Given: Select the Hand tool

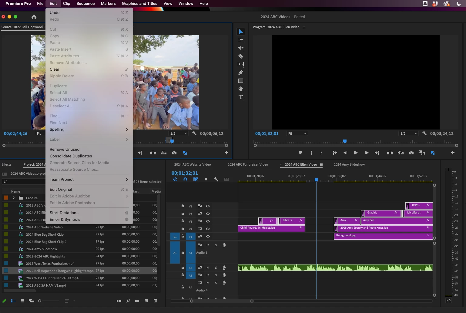Looking at the screenshot, I should (241, 89).
